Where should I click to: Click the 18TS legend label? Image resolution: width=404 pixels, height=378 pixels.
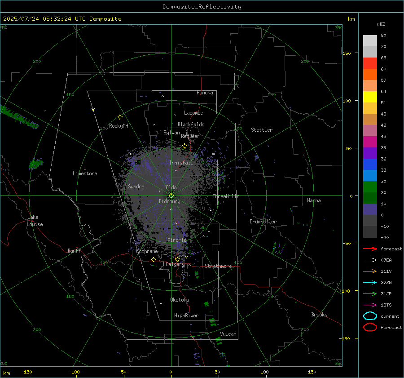[x=386, y=305]
